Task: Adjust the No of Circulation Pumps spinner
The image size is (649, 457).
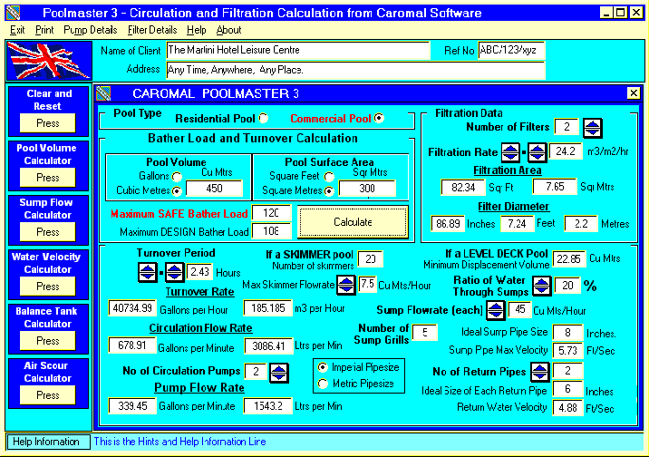Action: click(278, 372)
